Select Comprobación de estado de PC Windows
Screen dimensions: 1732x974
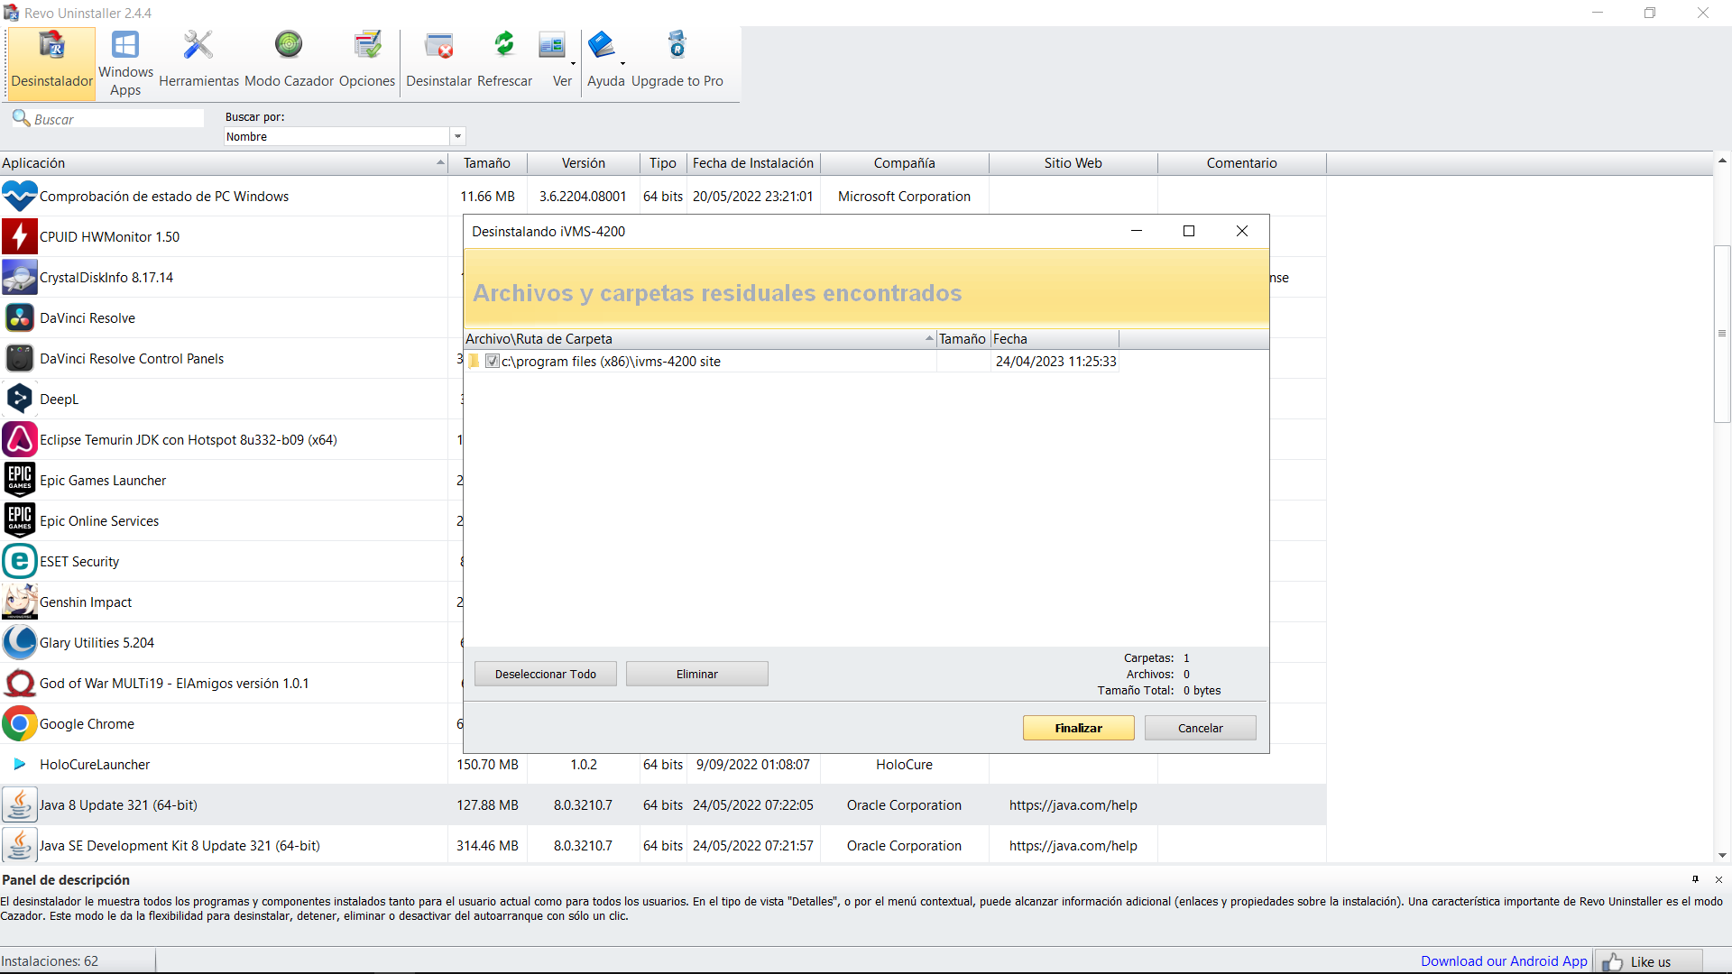663,196
